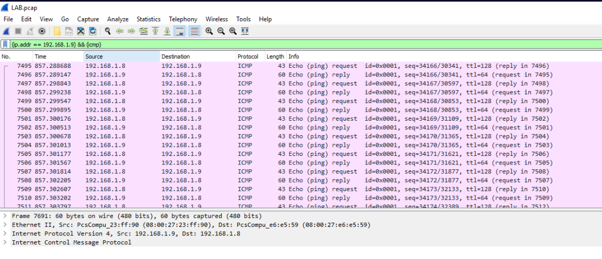Toggle packet colorization rules

(x=194, y=32)
